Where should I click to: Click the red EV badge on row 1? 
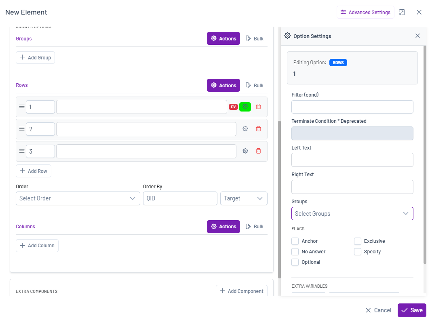click(233, 107)
